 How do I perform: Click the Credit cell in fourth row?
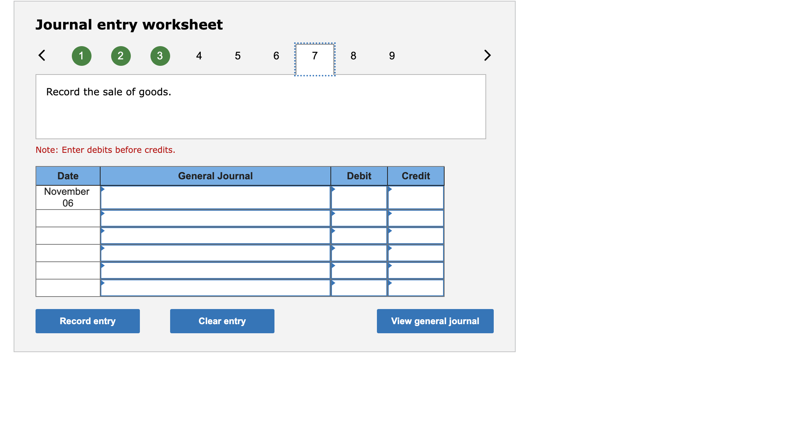click(416, 253)
